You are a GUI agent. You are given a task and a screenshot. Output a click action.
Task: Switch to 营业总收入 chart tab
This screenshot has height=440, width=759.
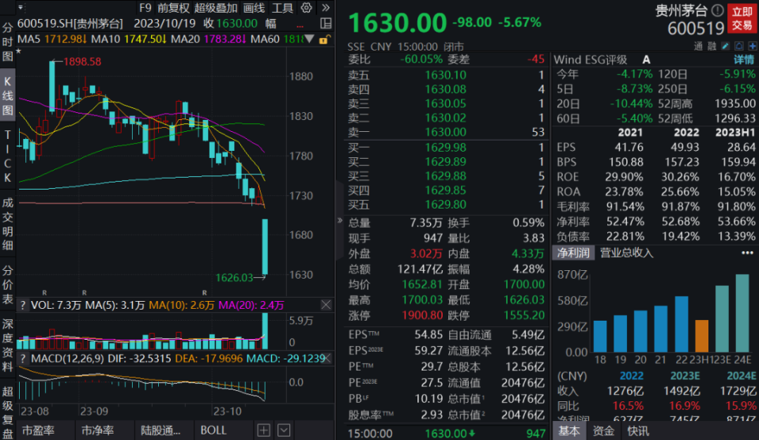pyautogui.click(x=626, y=253)
